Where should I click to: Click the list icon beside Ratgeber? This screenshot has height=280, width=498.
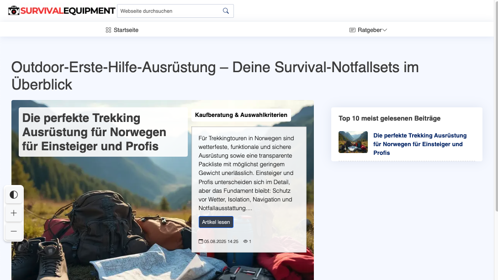pyautogui.click(x=352, y=30)
